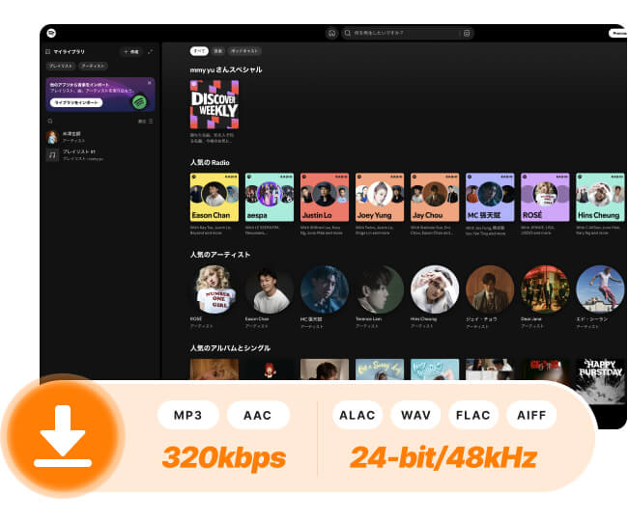Open the Justin Lo radio card
The image size is (628, 521).
tap(325, 197)
